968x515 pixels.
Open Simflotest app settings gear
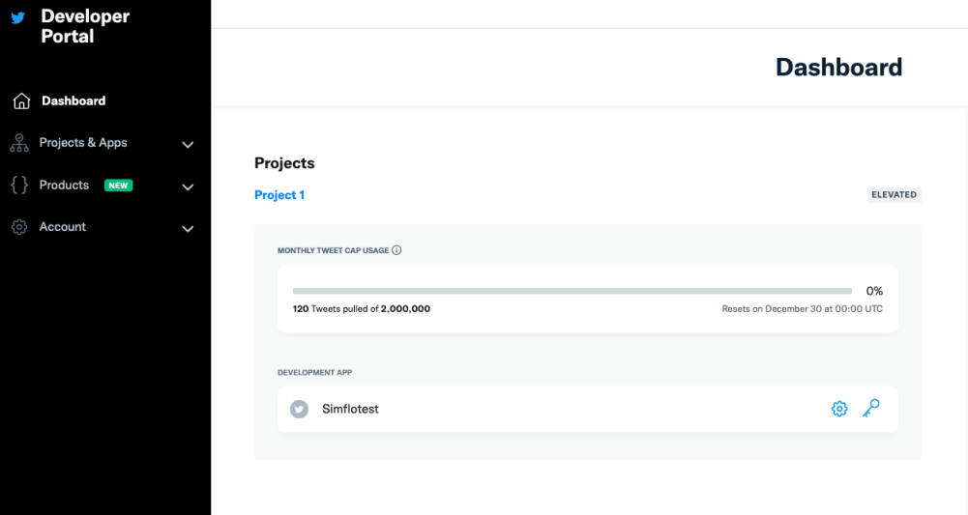pos(839,409)
